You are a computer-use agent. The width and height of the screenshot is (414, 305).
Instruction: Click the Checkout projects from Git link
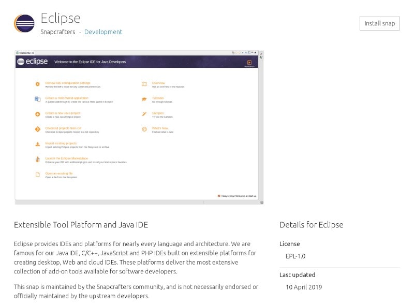click(63, 128)
